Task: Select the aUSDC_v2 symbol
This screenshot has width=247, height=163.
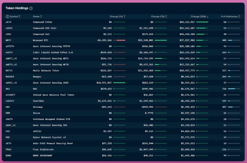Action: (x=11, y=83)
